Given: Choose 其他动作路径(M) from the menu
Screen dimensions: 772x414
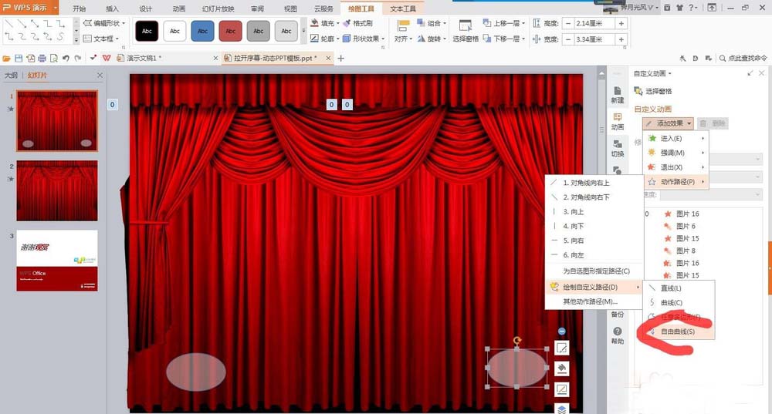Looking at the screenshot, I should (590, 301).
